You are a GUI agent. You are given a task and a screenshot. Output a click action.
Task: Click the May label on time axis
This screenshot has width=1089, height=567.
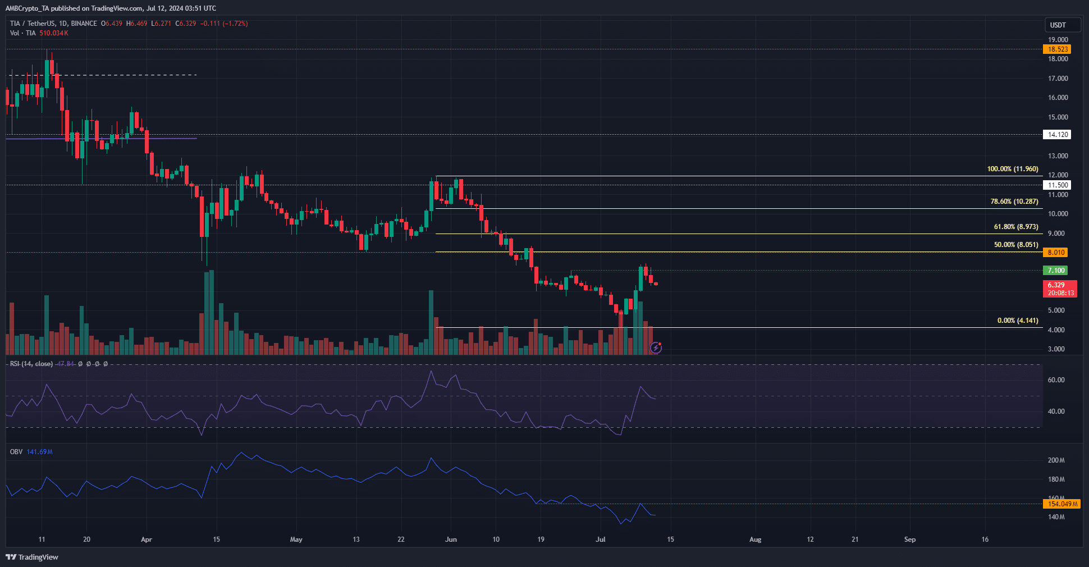click(296, 539)
